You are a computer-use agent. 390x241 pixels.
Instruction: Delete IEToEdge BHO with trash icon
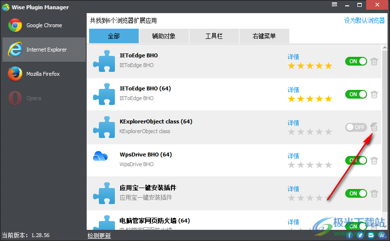[x=374, y=61]
